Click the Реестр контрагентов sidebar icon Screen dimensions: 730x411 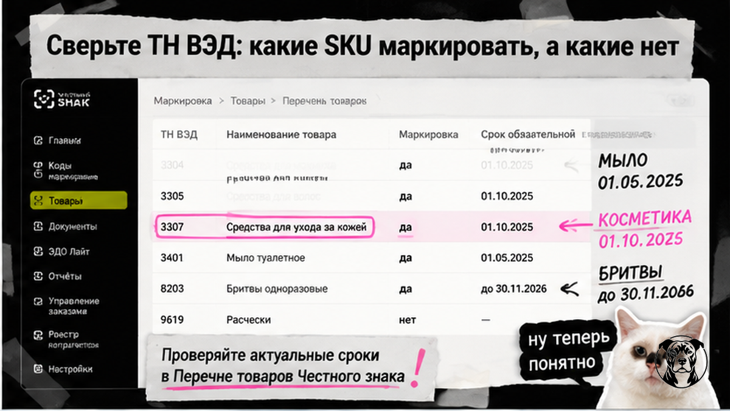tap(38, 335)
